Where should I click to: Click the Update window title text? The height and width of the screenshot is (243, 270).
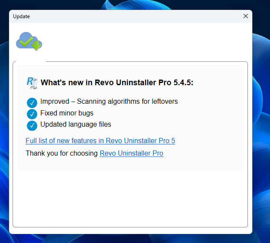coord(21,16)
